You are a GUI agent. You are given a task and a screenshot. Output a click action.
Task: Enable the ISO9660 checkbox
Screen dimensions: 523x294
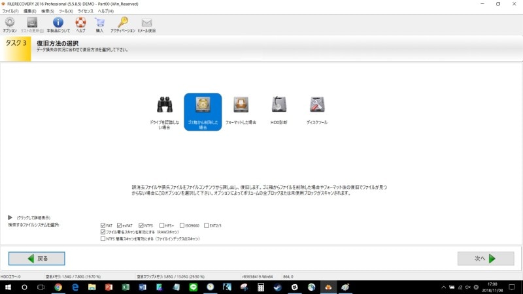pos(182,225)
